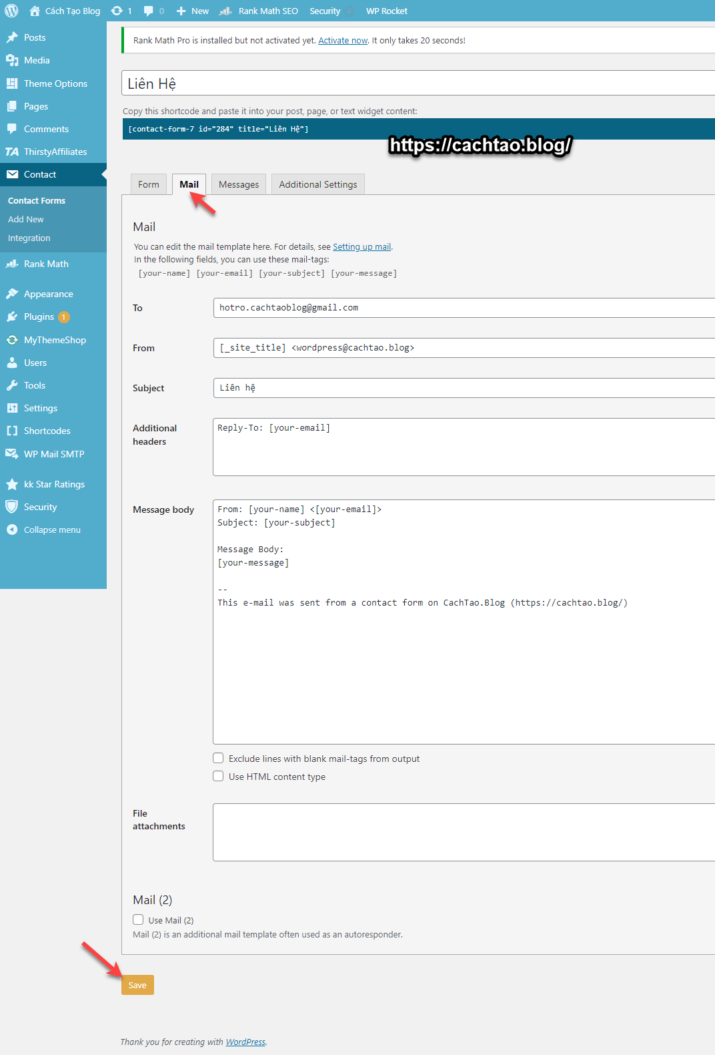Click the [your-name] mail-tag text

point(164,273)
